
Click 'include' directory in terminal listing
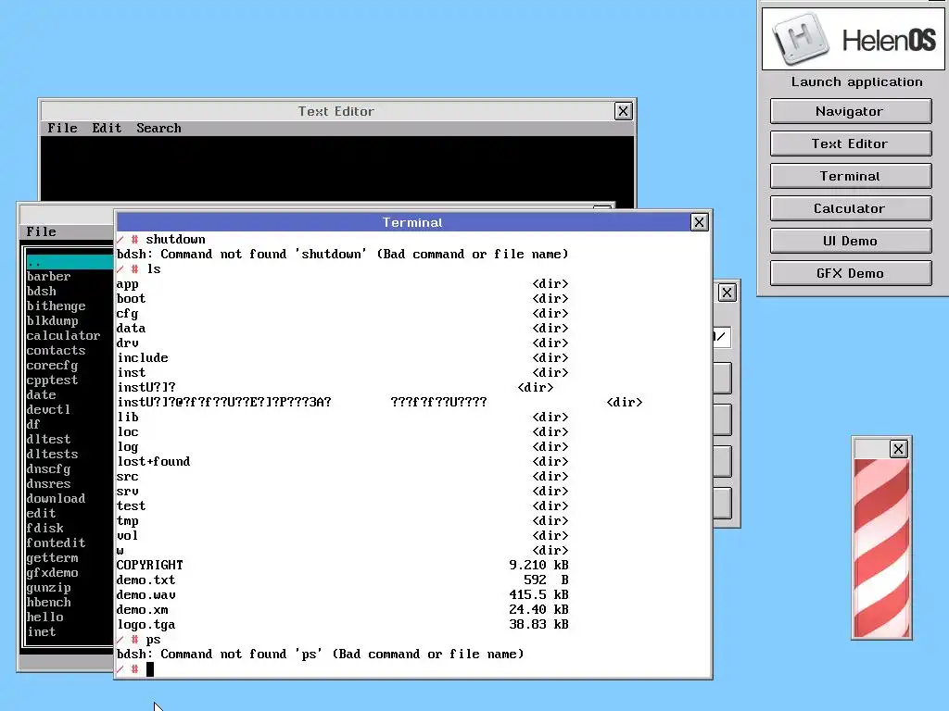[142, 358]
